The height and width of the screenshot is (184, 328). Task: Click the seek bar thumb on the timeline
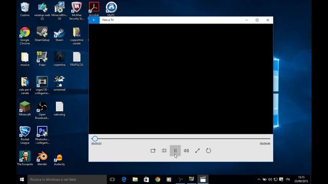[95, 139]
